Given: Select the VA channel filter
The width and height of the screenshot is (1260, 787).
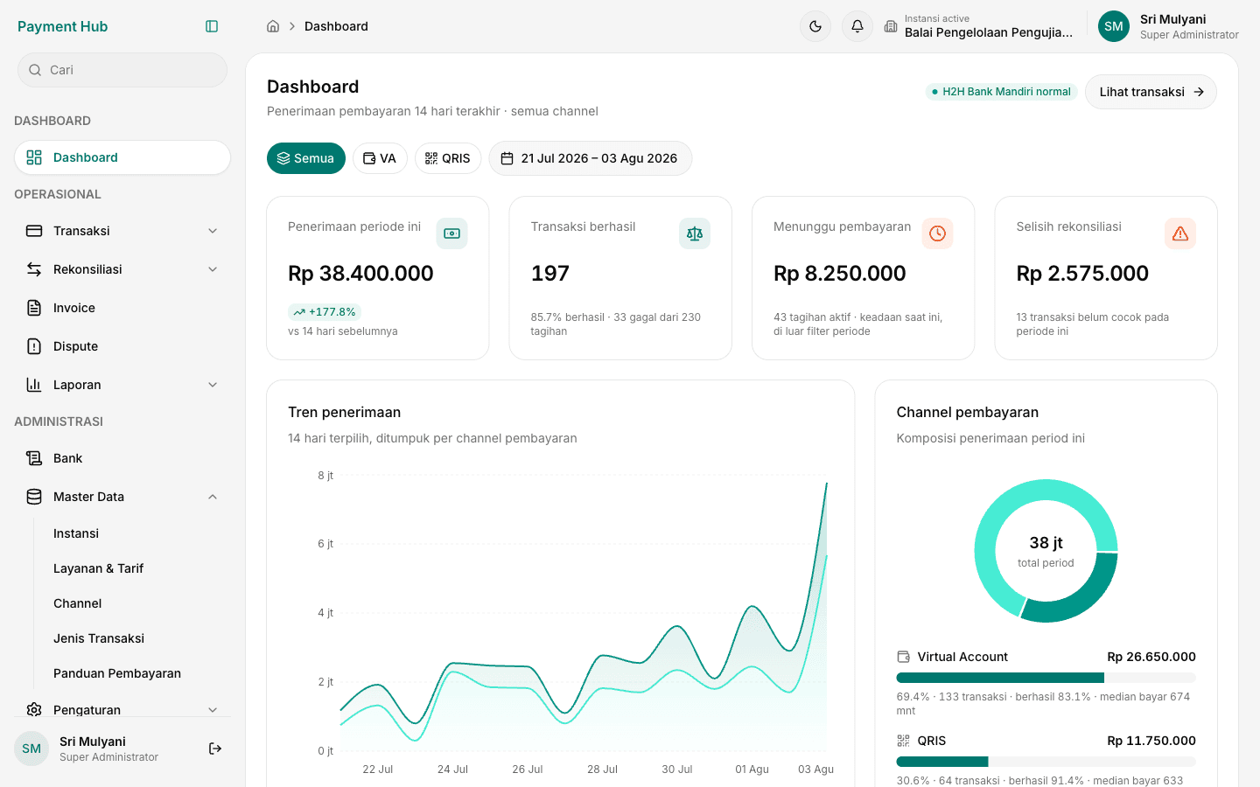Looking at the screenshot, I should tap(380, 158).
